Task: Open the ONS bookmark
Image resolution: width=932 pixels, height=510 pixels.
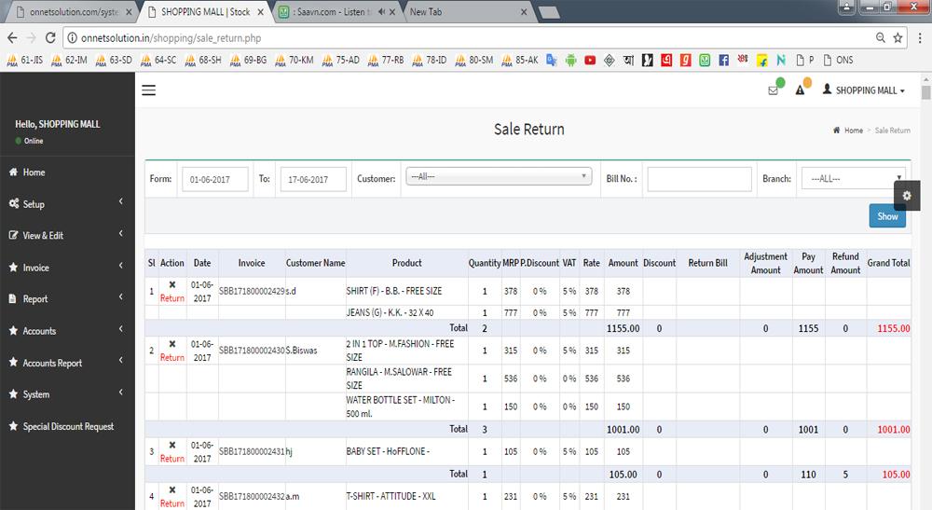Action: [838, 60]
